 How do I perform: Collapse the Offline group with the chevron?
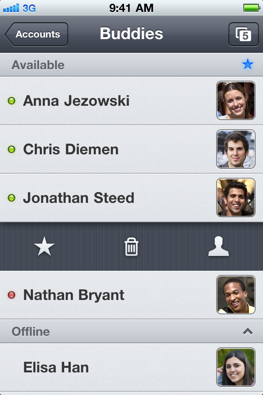tap(248, 332)
